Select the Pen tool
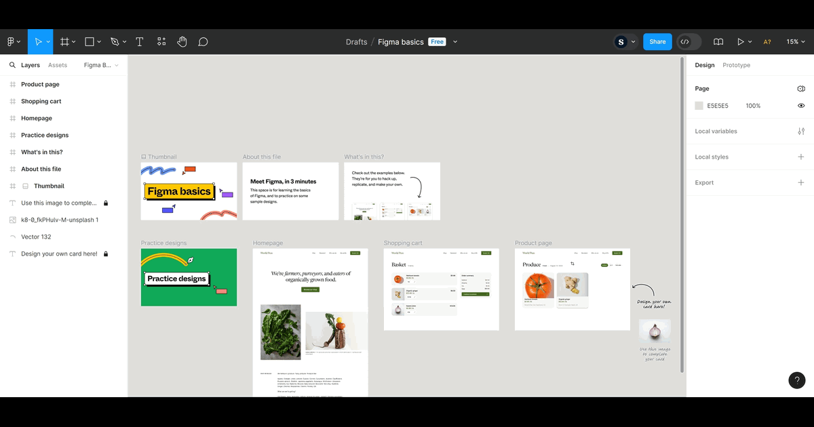Viewport: 814px width, 427px height. point(114,42)
